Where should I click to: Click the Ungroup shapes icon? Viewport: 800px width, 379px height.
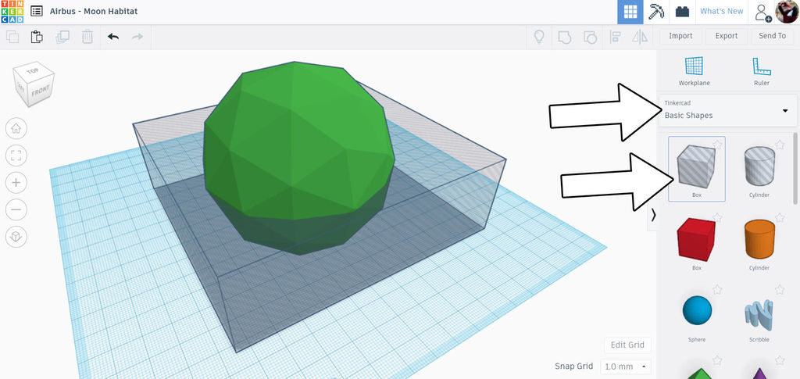click(x=590, y=37)
